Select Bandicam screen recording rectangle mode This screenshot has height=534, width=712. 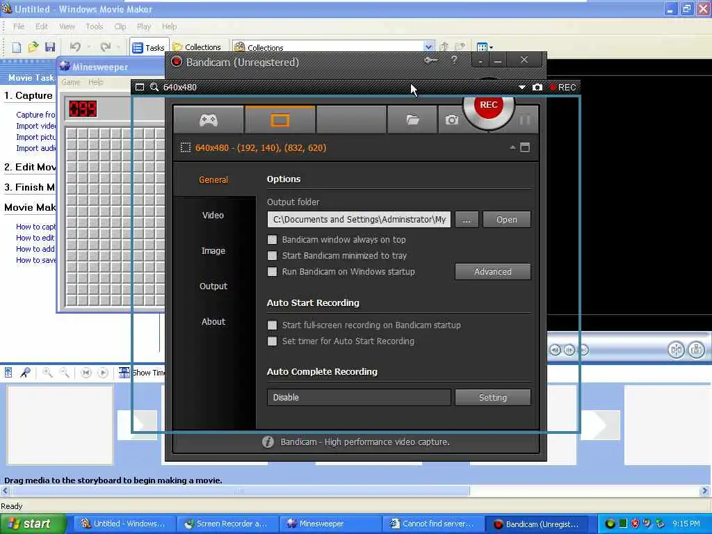[280, 120]
